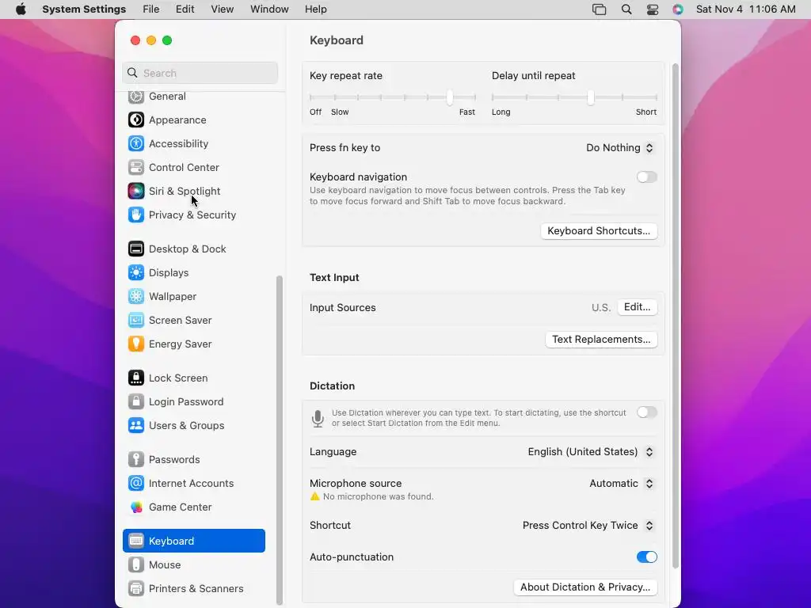Open Privacy & Security hand icon
Screen dimensions: 811x608
click(136, 215)
